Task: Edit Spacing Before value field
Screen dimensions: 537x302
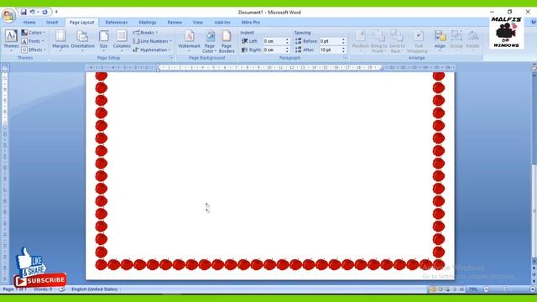Action: (330, 41)
